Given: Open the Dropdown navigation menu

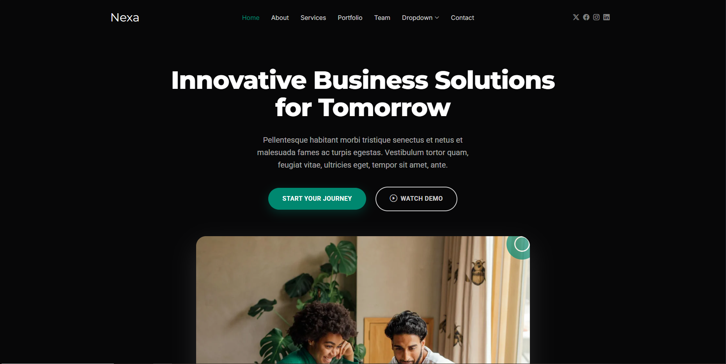Looking at the screenshot, I should (420, 18).
